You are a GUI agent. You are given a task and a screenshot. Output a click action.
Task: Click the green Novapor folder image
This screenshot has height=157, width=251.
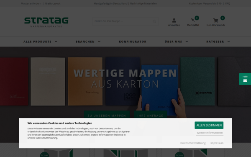(197, 81)
